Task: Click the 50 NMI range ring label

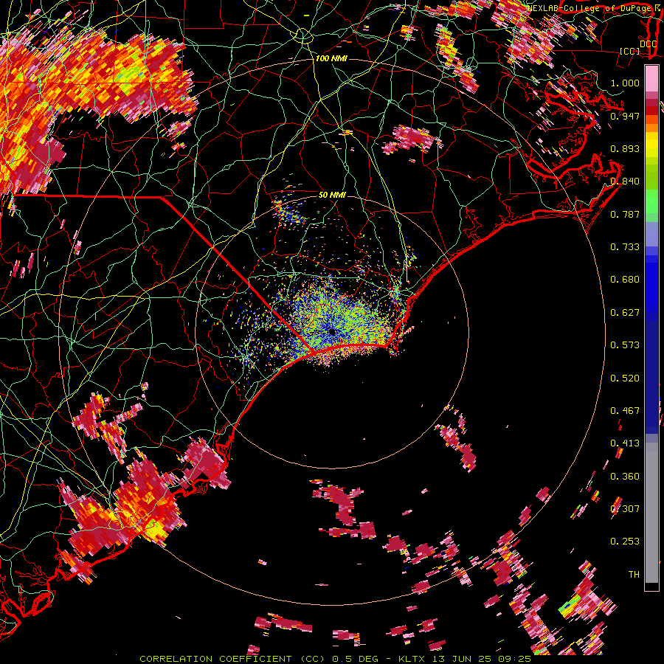Action: tap(332, 196)
